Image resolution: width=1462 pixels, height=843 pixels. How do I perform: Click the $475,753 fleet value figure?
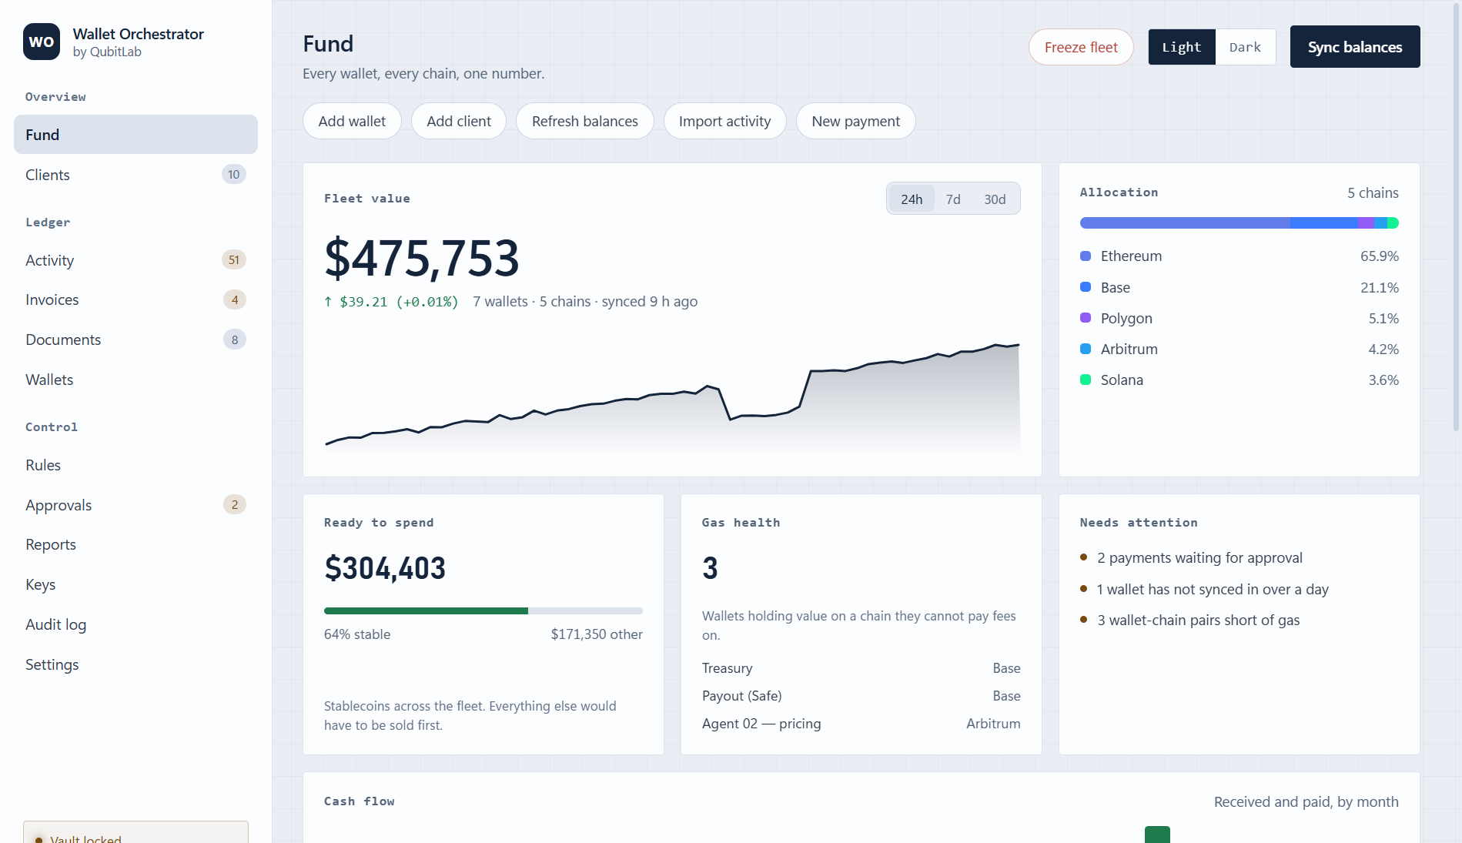(422, 258)
